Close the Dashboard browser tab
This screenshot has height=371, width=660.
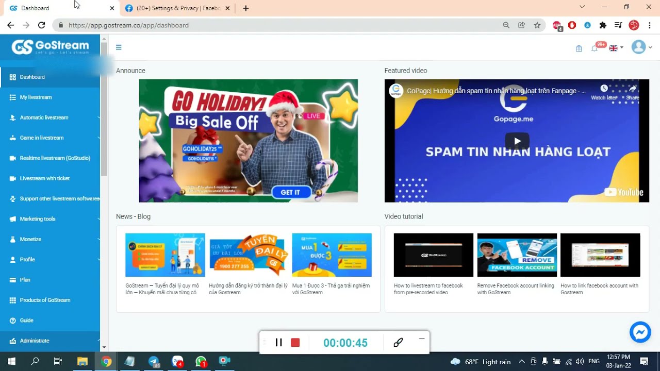[112, 8]
